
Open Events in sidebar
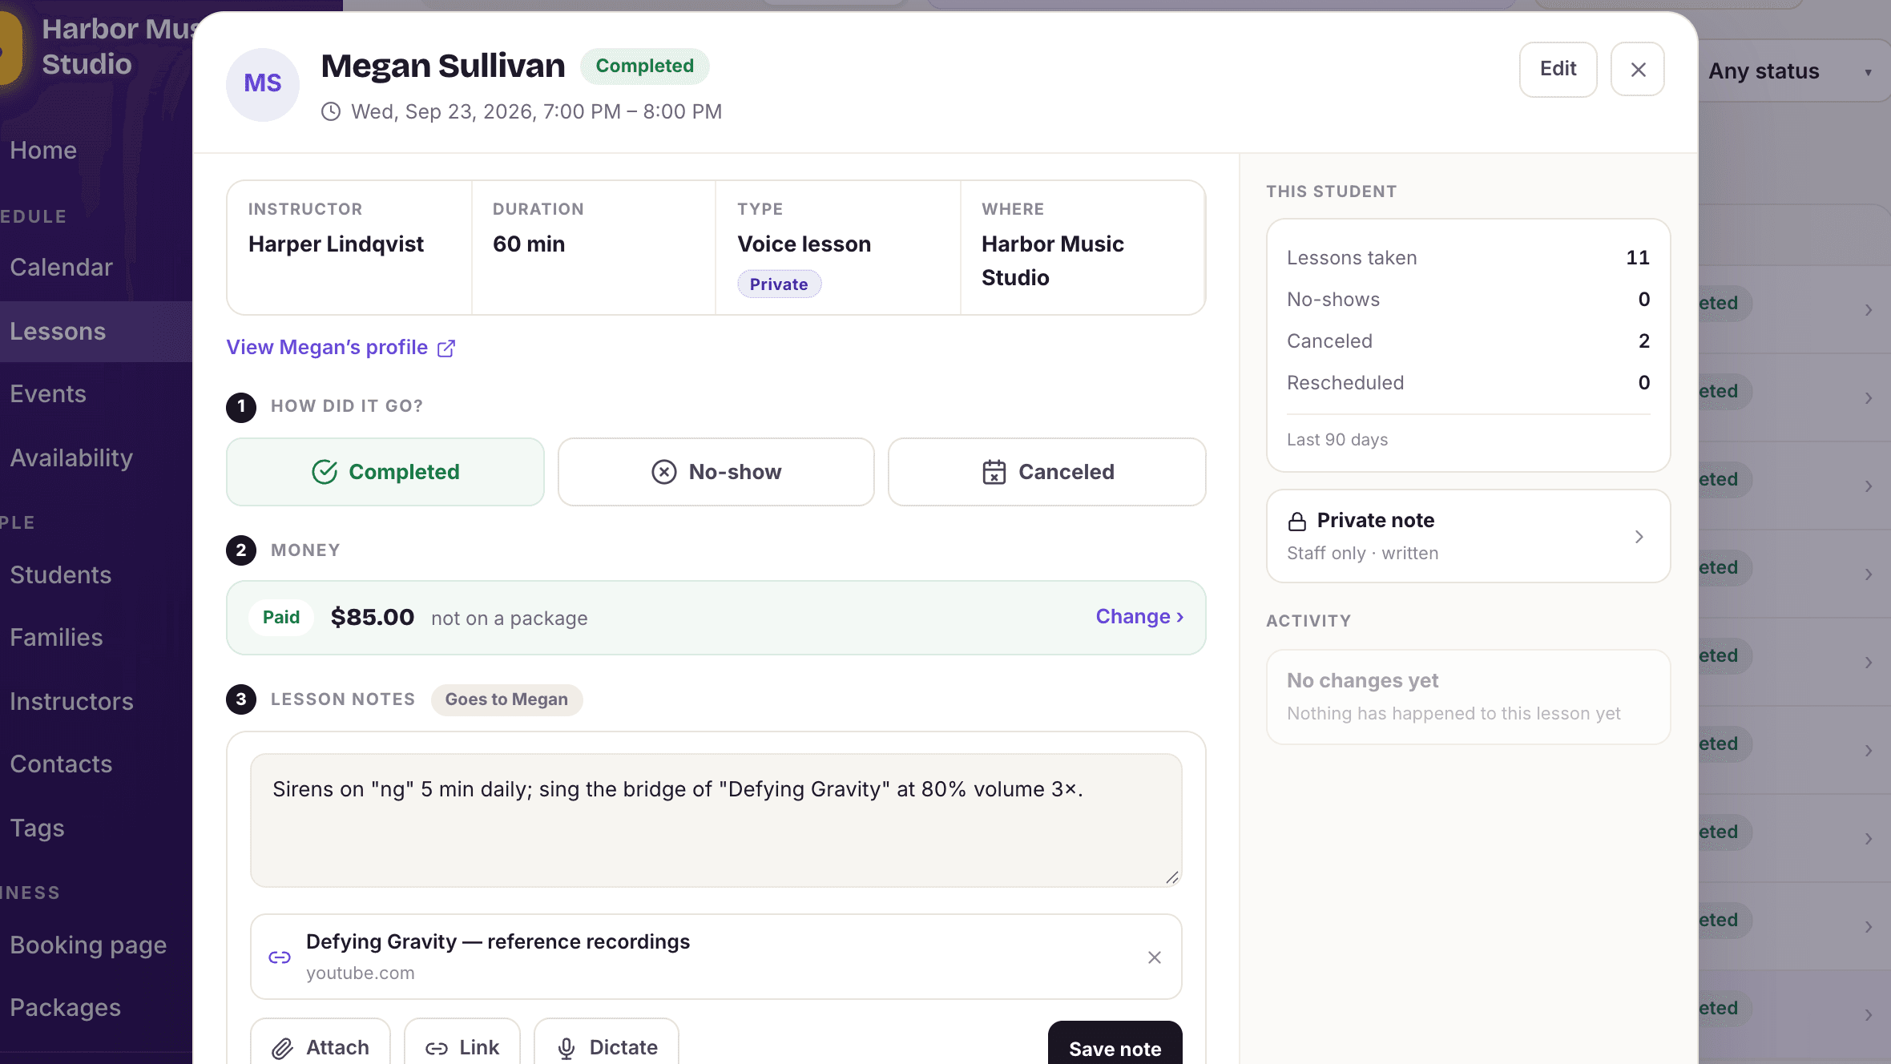[x=48, y=394]
